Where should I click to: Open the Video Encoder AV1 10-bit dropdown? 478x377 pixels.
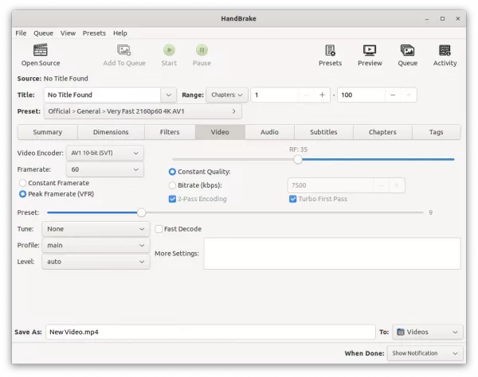[x=105, y=153]
